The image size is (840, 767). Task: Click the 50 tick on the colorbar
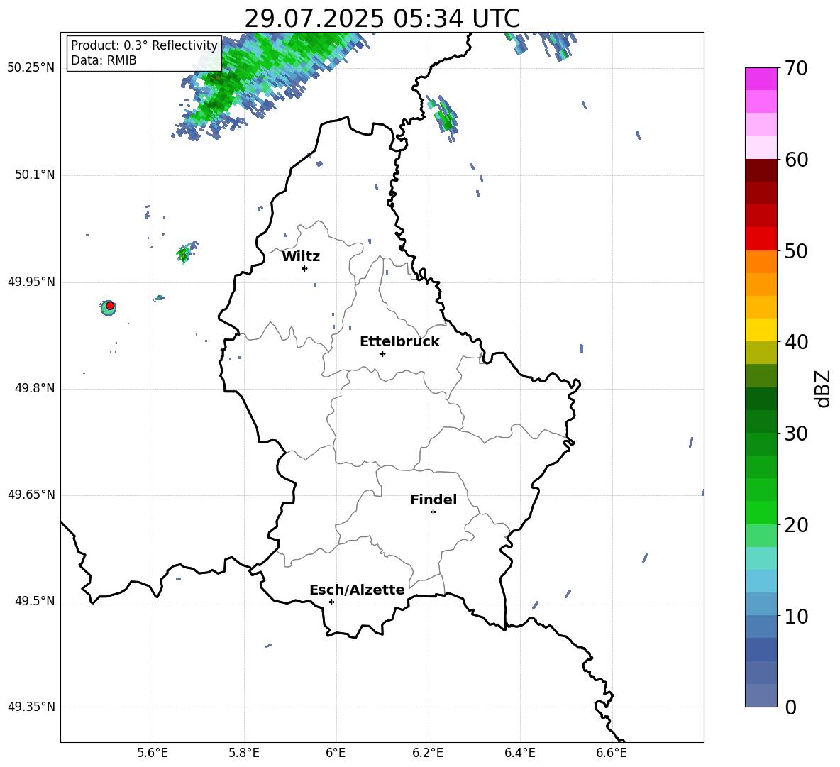[x=796, y=251]
